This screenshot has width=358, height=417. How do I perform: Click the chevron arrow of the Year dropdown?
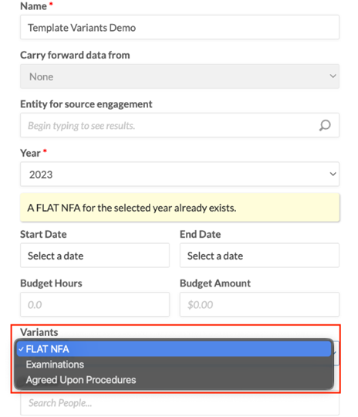[x=333, y=174]
